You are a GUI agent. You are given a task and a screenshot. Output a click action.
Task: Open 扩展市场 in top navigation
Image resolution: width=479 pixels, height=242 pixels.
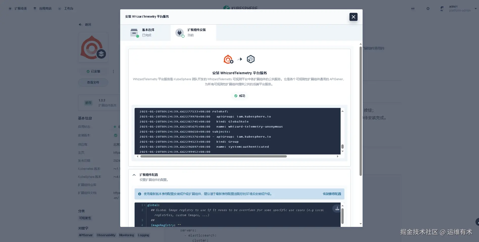18,9
